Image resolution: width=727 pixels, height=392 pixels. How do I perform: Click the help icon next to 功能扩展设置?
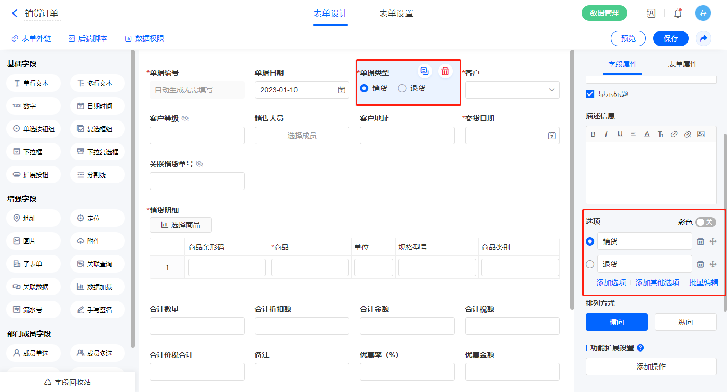point(640,348)
